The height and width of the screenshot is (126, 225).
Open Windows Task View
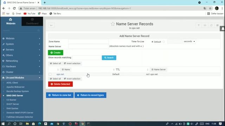point(21,124)
